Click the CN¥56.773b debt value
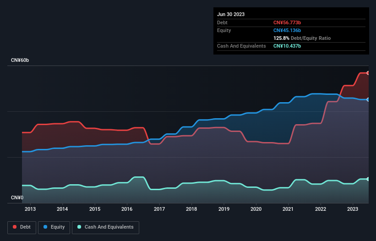This screenshot has height=241, width=376. point(287,22)
